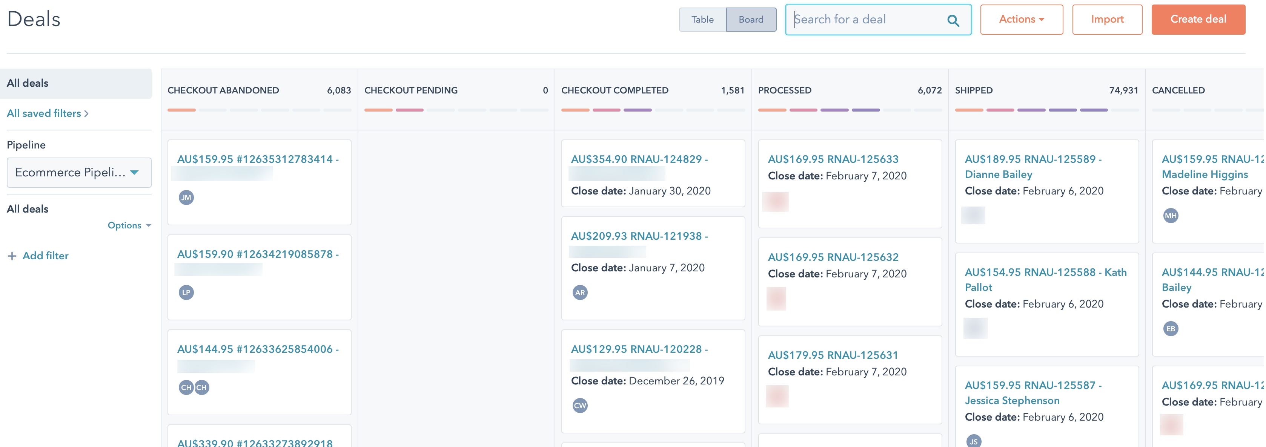Click blurred thumbnail on Dianne Bailey card

(x=973, y=215)
